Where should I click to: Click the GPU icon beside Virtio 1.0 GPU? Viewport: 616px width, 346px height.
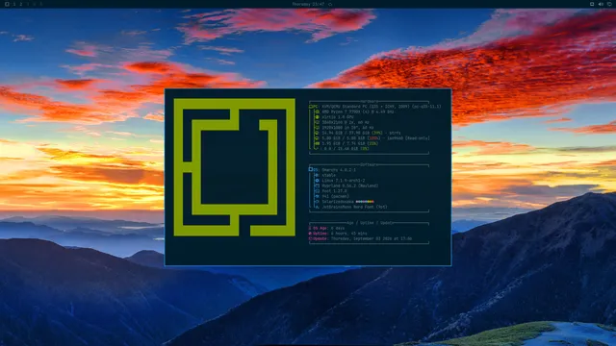point(318,117)
